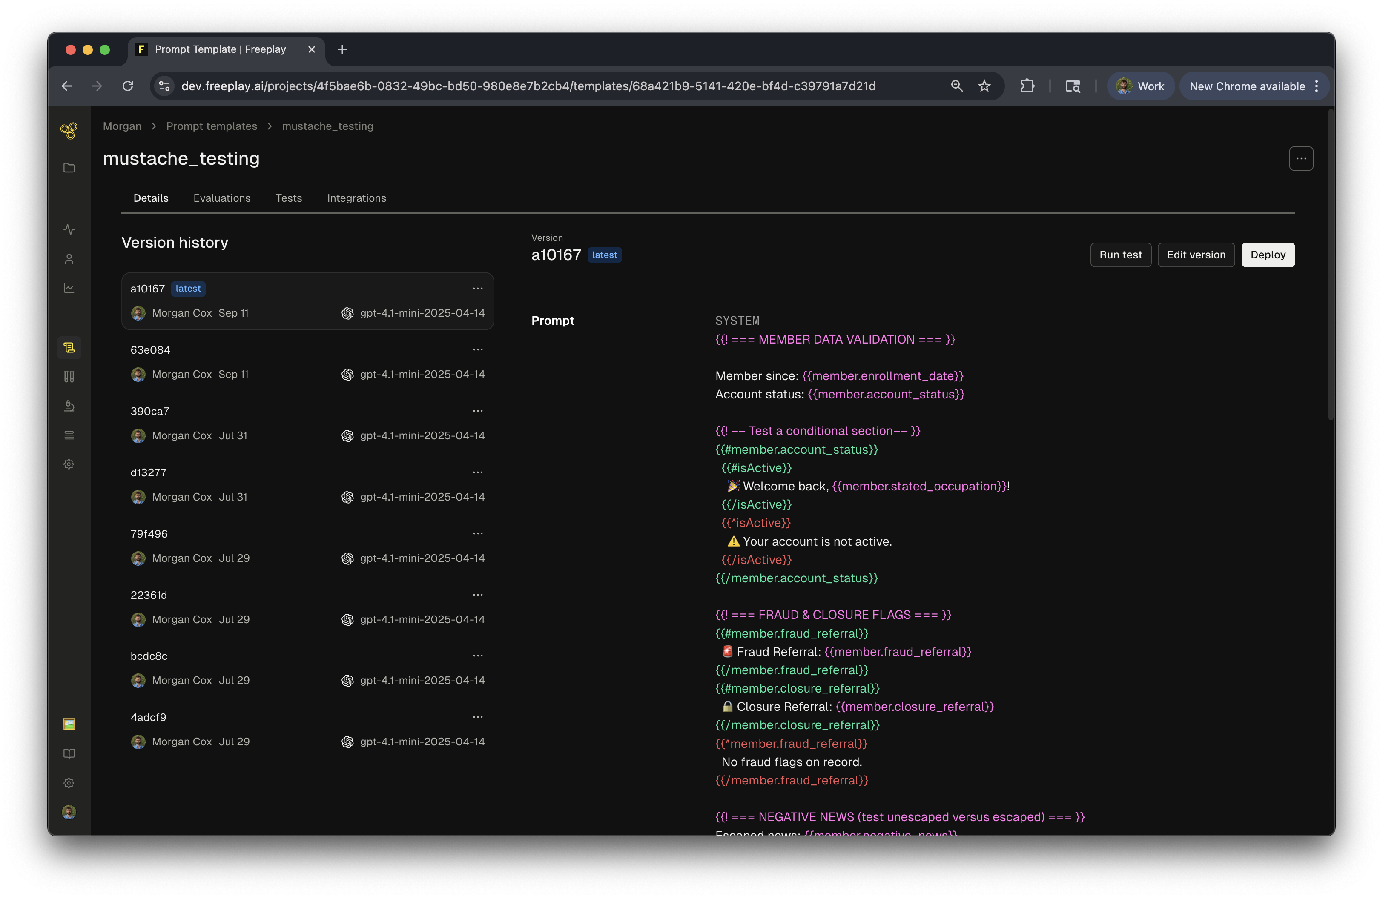
Task: Click the page vertical scrollbar
Action: 1330,264
